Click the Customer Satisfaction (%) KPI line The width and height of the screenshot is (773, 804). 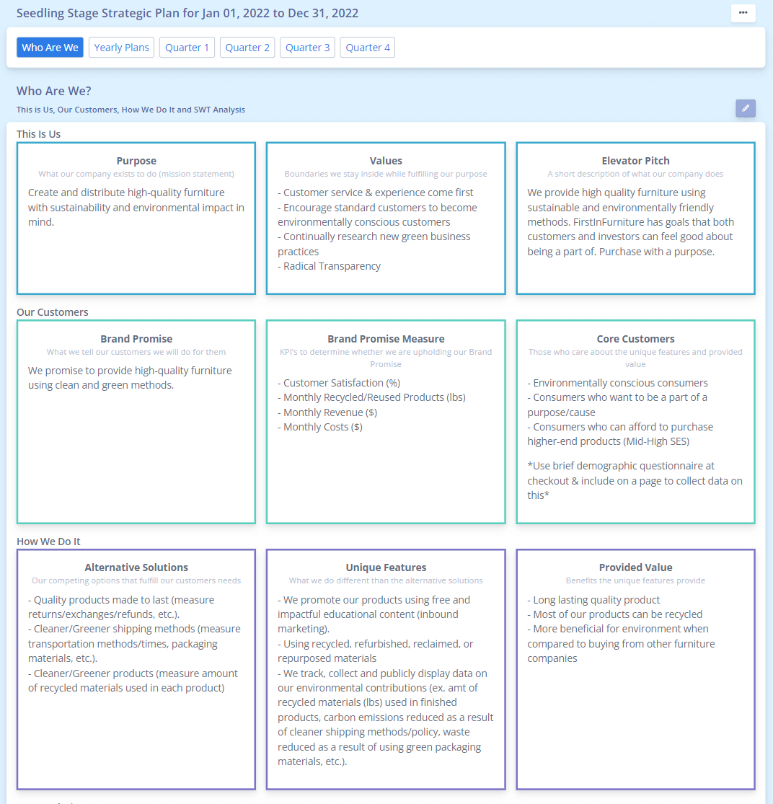pos(339,383)
